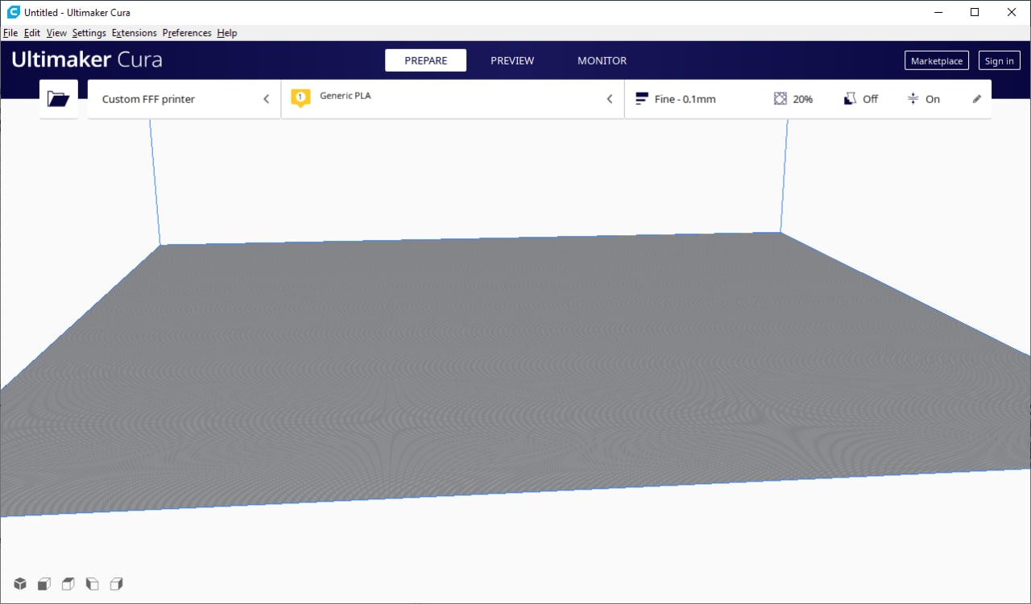Open the Extensions menu

coord(135,33)
